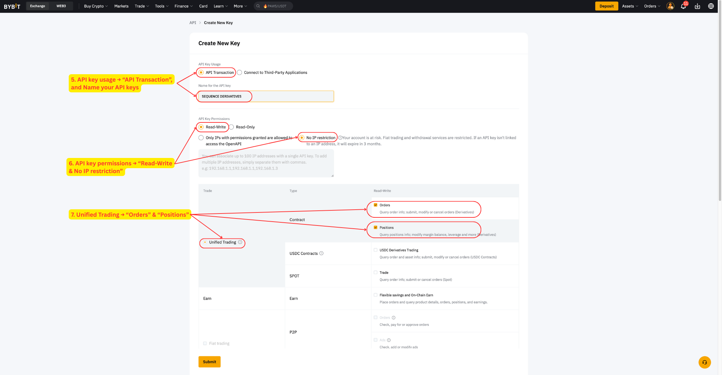Click the info icon next to P2P Orders
The image size is (722, 375).
point(393,318)
